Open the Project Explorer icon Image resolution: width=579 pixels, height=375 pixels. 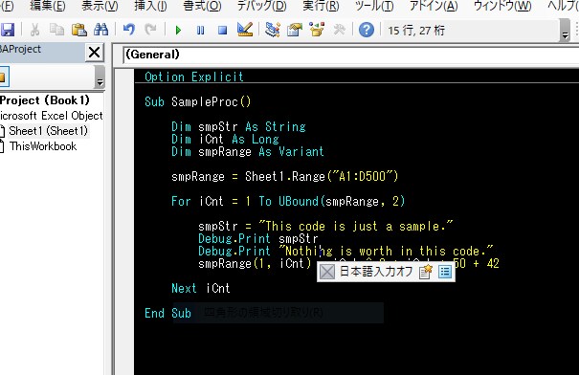273,30
